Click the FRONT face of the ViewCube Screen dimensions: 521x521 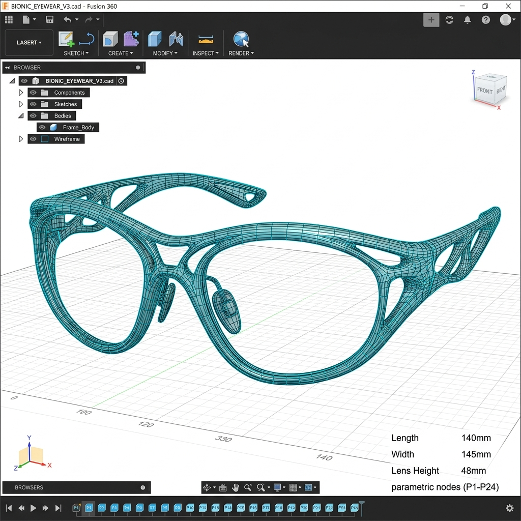coord(484,91)
